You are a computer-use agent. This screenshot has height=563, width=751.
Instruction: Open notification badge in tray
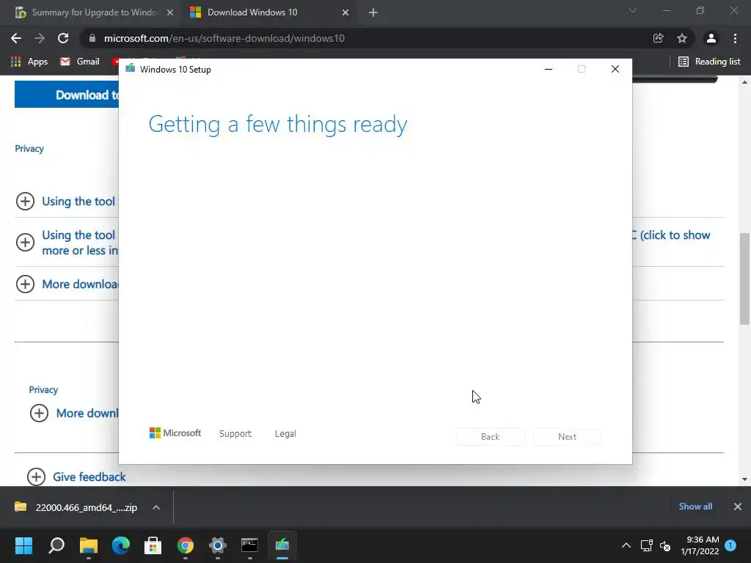click(x=730, y=545)
